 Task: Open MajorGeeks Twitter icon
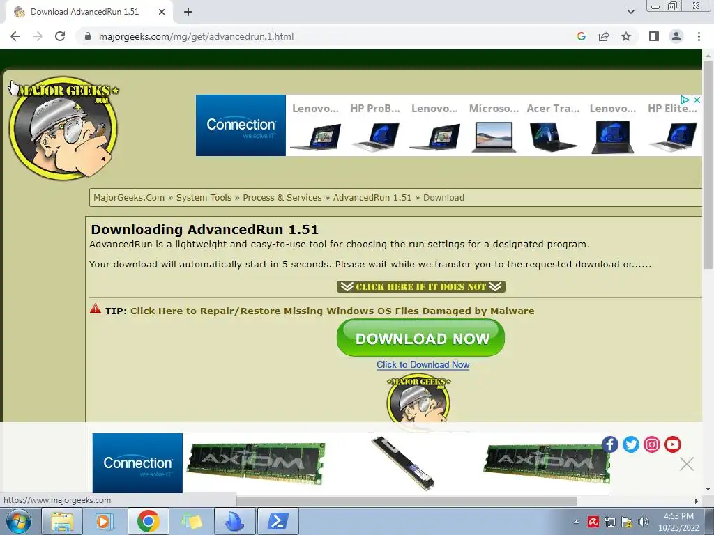click(631, 444)
